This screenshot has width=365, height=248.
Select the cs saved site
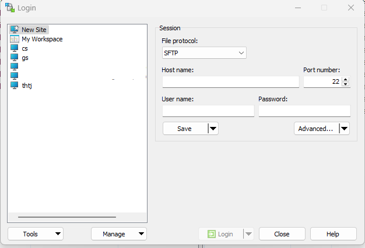tap(24, 48)
